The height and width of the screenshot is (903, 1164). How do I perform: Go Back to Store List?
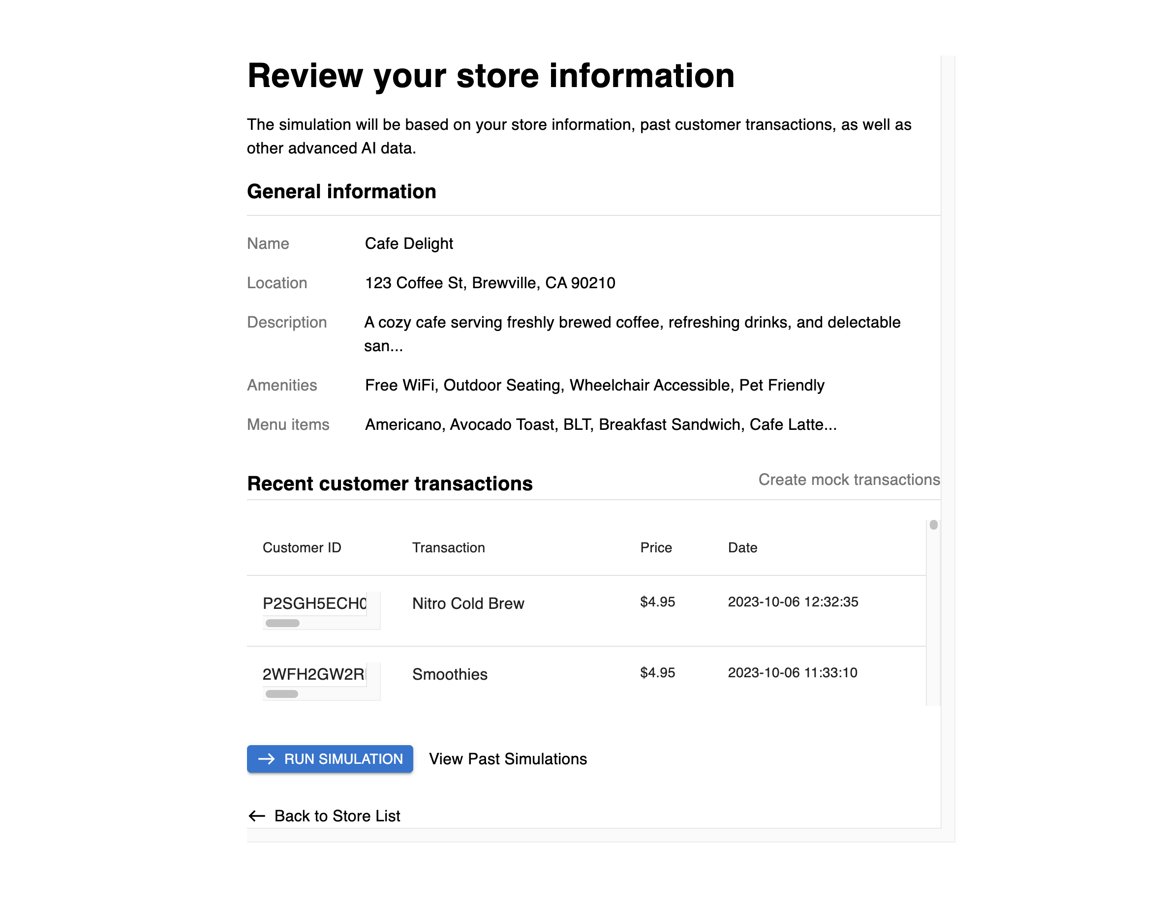[x=337, y=815]
